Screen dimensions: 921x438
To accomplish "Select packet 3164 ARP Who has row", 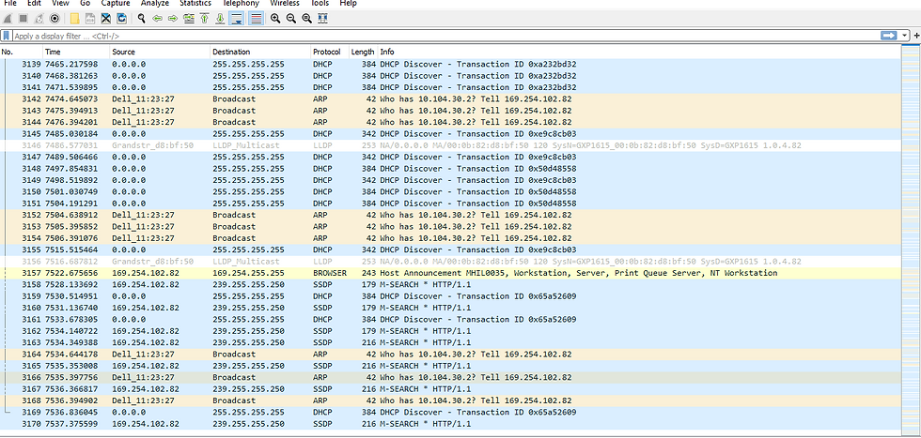I will (450, 355).
